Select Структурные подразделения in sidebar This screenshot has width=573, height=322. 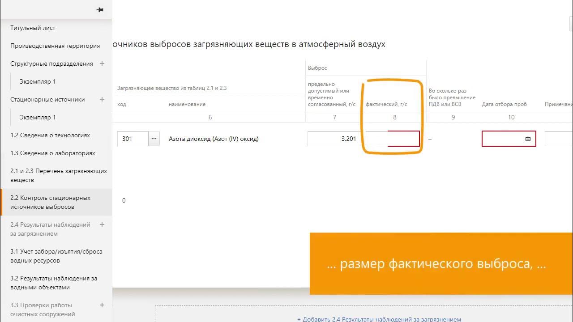pyautogui.click(x=51, y=64)
